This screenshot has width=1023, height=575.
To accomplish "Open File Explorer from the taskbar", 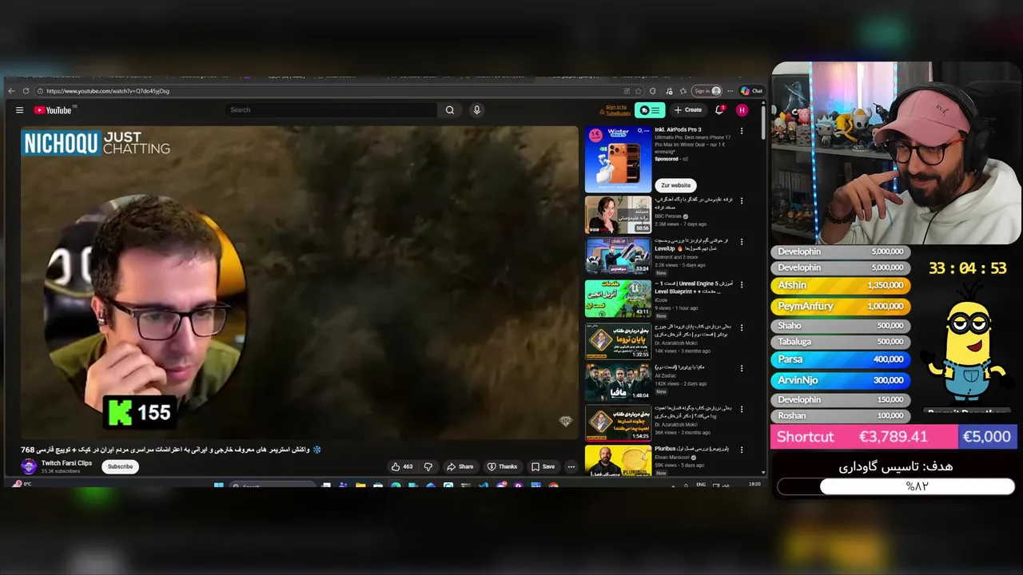I will 361,485.
